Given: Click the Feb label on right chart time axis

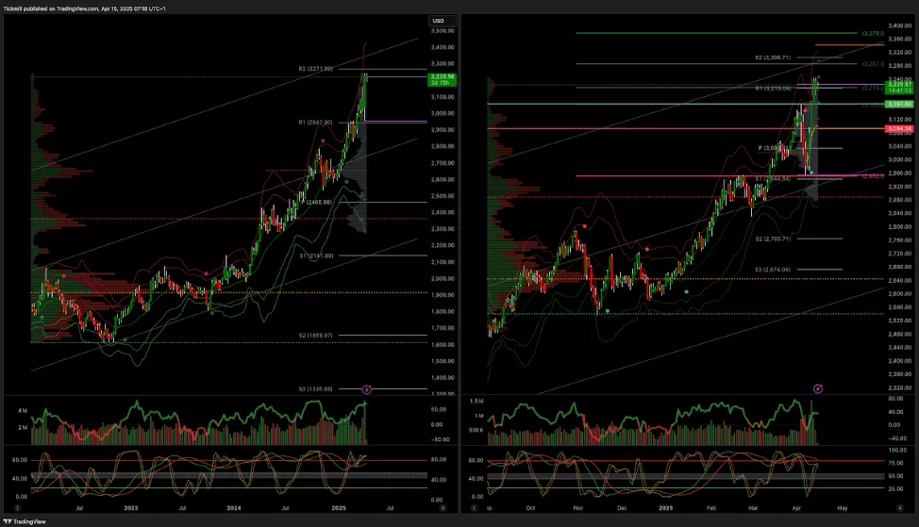Looking at the screenshot, I should tap(711, 507).
